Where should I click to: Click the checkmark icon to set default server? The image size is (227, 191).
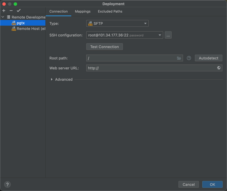coord(19,11)
